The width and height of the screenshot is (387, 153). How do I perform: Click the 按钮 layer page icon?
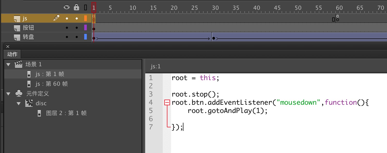[x=17, y=28]
